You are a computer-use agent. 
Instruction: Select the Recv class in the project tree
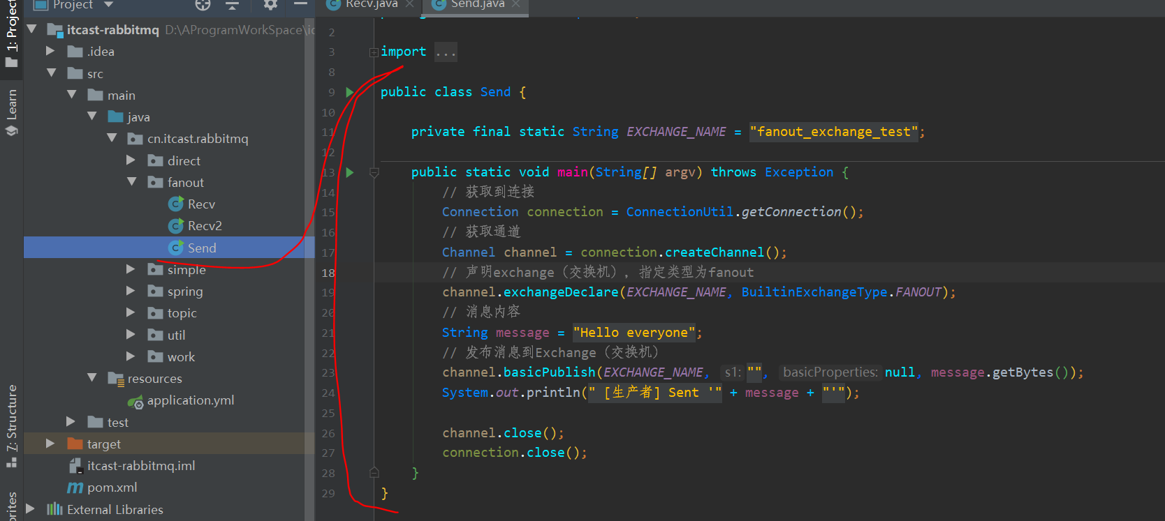point(201,204)
